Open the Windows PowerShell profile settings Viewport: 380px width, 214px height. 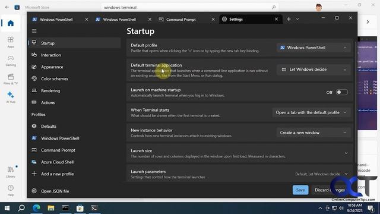[x=75, y=139]
